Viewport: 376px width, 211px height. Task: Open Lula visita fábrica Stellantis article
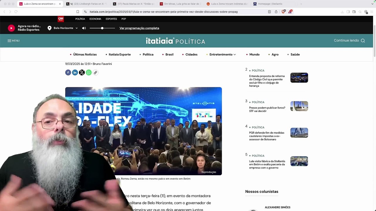point(267,164)
